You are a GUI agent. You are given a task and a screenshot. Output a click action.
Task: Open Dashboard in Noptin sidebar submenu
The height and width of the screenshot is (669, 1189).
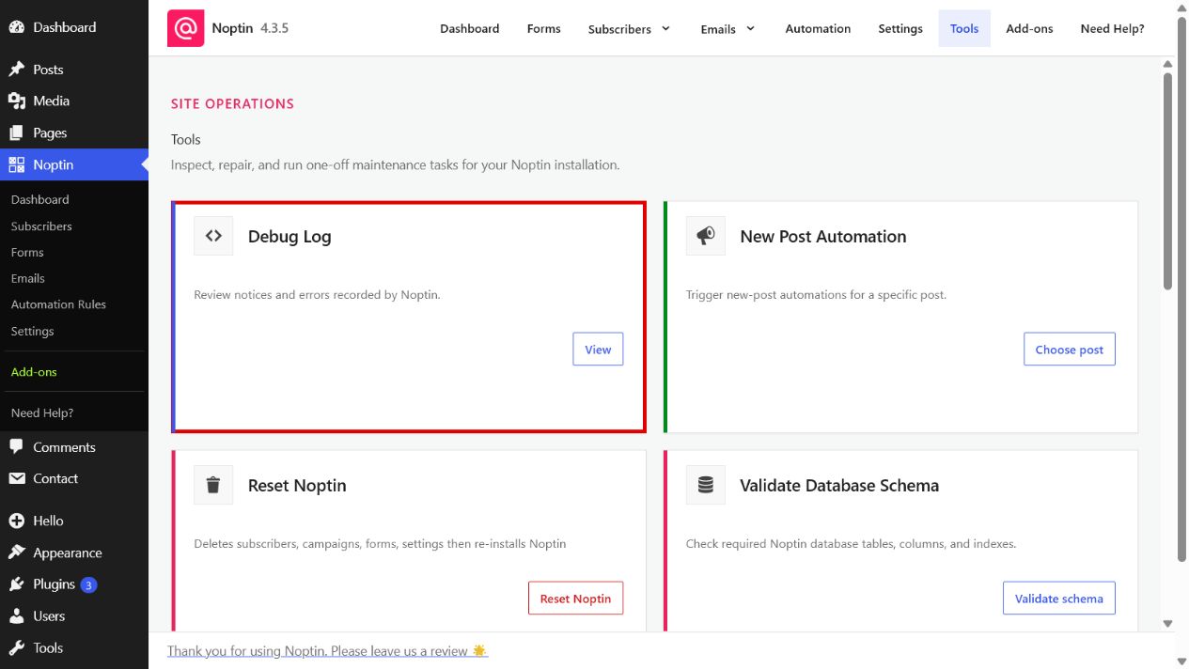pyautogui.click(x=39, y=199)
